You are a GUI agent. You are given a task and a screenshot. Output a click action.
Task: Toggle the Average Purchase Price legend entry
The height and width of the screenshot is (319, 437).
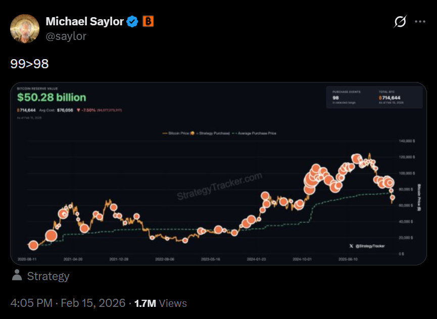click(254, 133)
